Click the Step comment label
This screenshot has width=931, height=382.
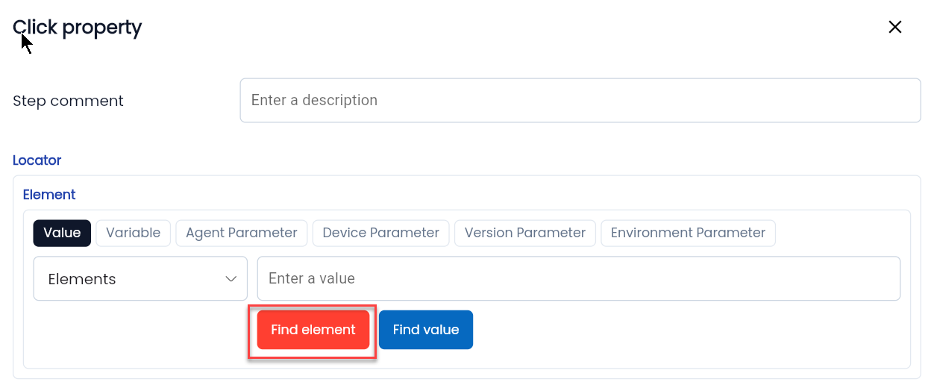tap(68, 101)
